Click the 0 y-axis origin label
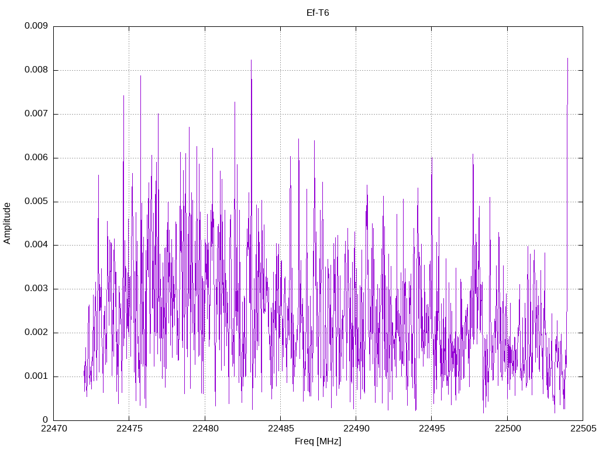This screenshot has height=449, width=599. [x=46, y=420]
